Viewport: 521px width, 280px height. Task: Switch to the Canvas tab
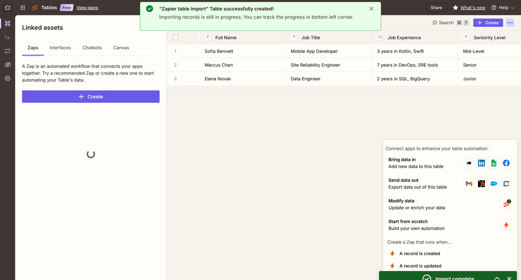click(x=121, y=48)
